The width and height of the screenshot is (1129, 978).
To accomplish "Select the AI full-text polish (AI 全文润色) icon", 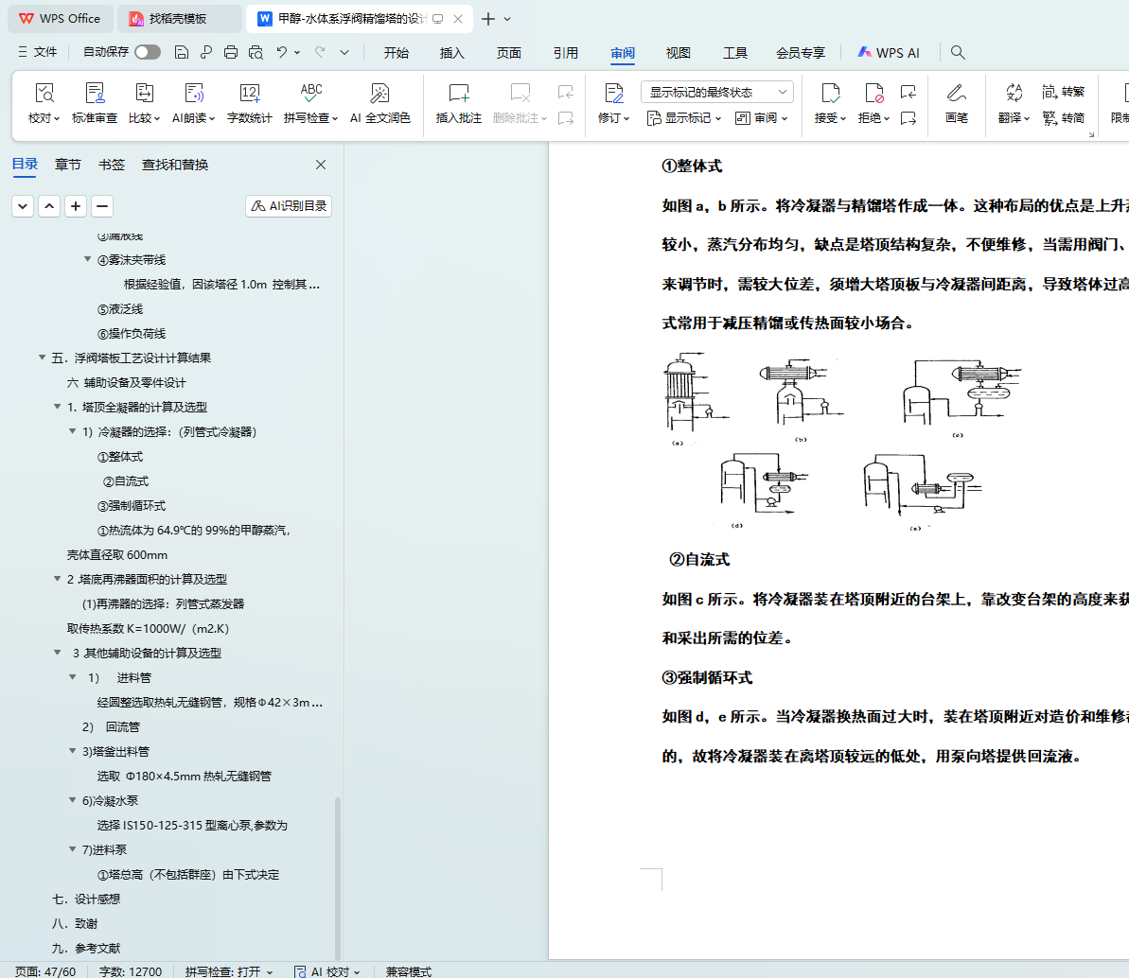I will point(379,94).
